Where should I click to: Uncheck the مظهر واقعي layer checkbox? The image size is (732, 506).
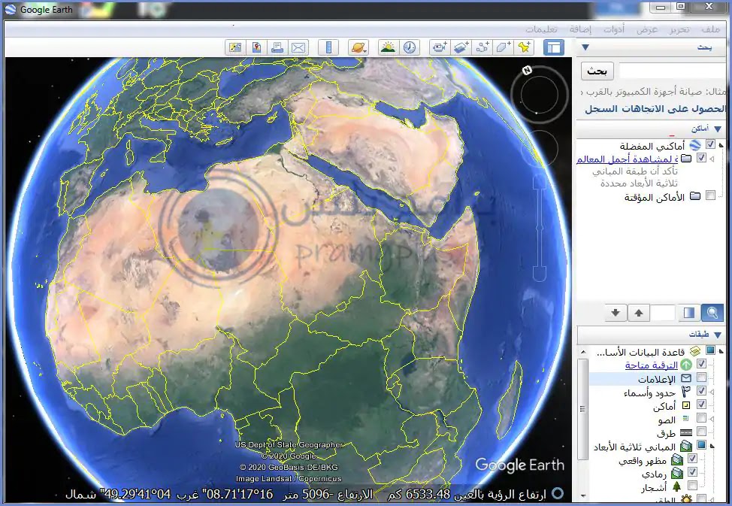(692, 459)
